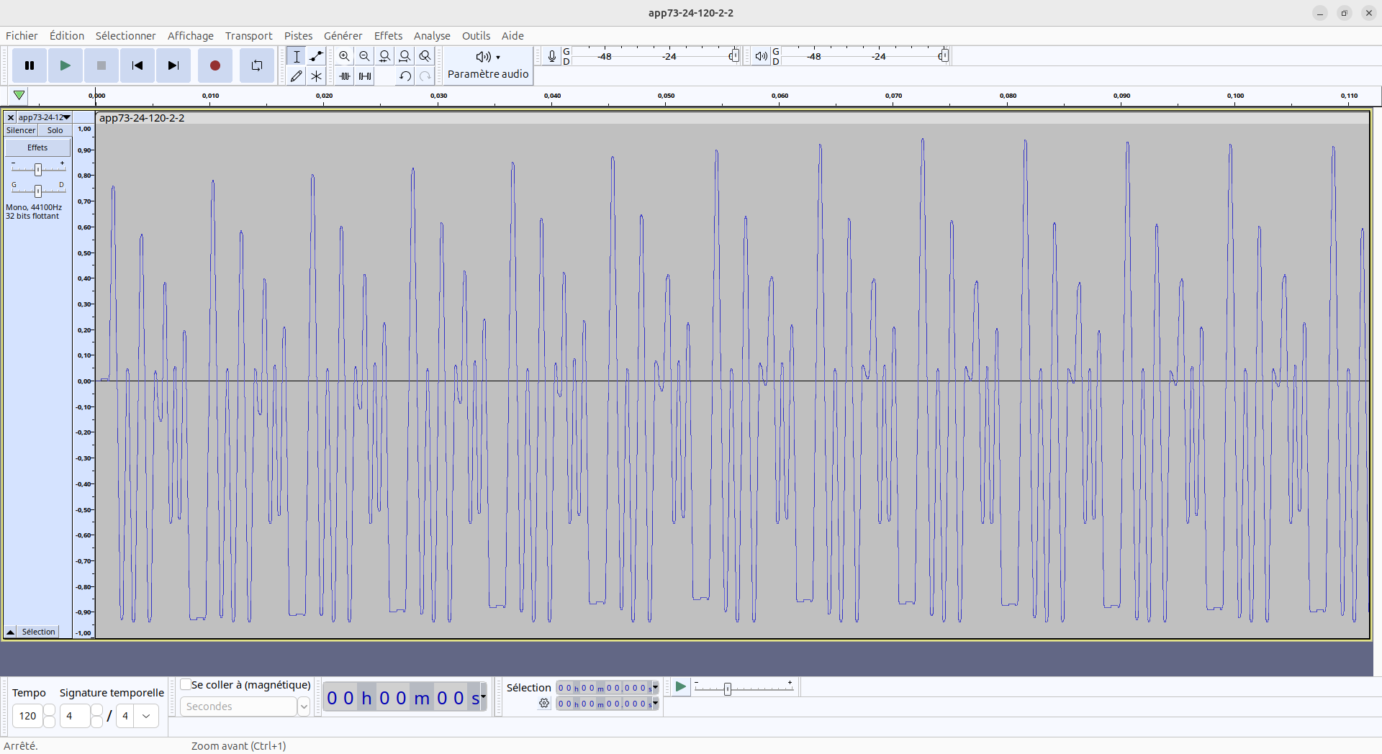Mute track with Silencer button
Image resolution: width=1382 pixels, height=754 pixels.
pos(21,130)
